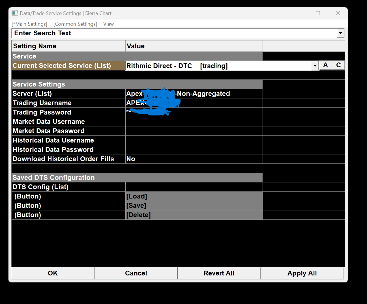Click the [Save] DTS config button

[x=194, y=206]
